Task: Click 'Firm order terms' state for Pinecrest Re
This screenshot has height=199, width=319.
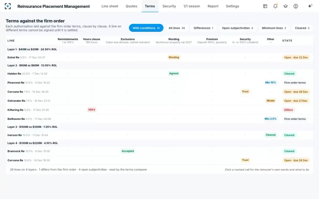Action: (x=295, y=83)
